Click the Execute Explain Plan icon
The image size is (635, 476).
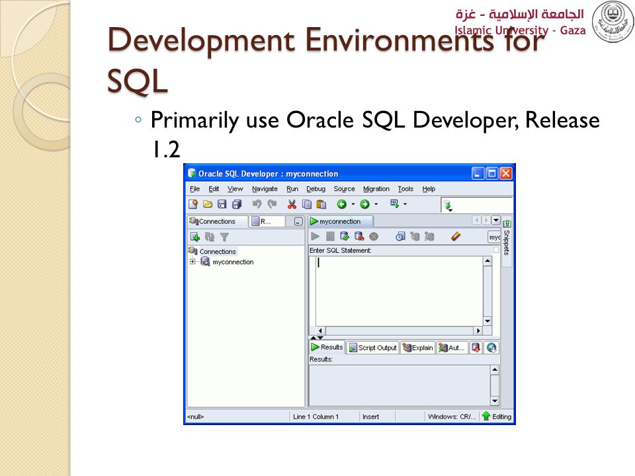pos(415,237)
